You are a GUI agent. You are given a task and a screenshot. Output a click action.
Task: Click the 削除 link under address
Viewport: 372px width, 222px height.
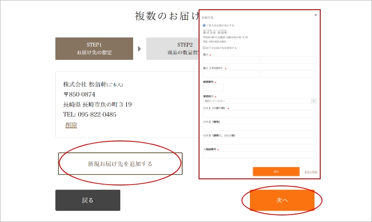[x=71, y=125]
